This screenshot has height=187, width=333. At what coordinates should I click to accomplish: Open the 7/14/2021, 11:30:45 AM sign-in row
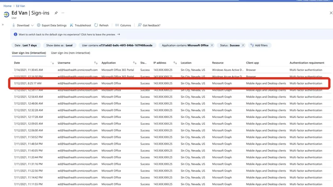pos(171,70)
